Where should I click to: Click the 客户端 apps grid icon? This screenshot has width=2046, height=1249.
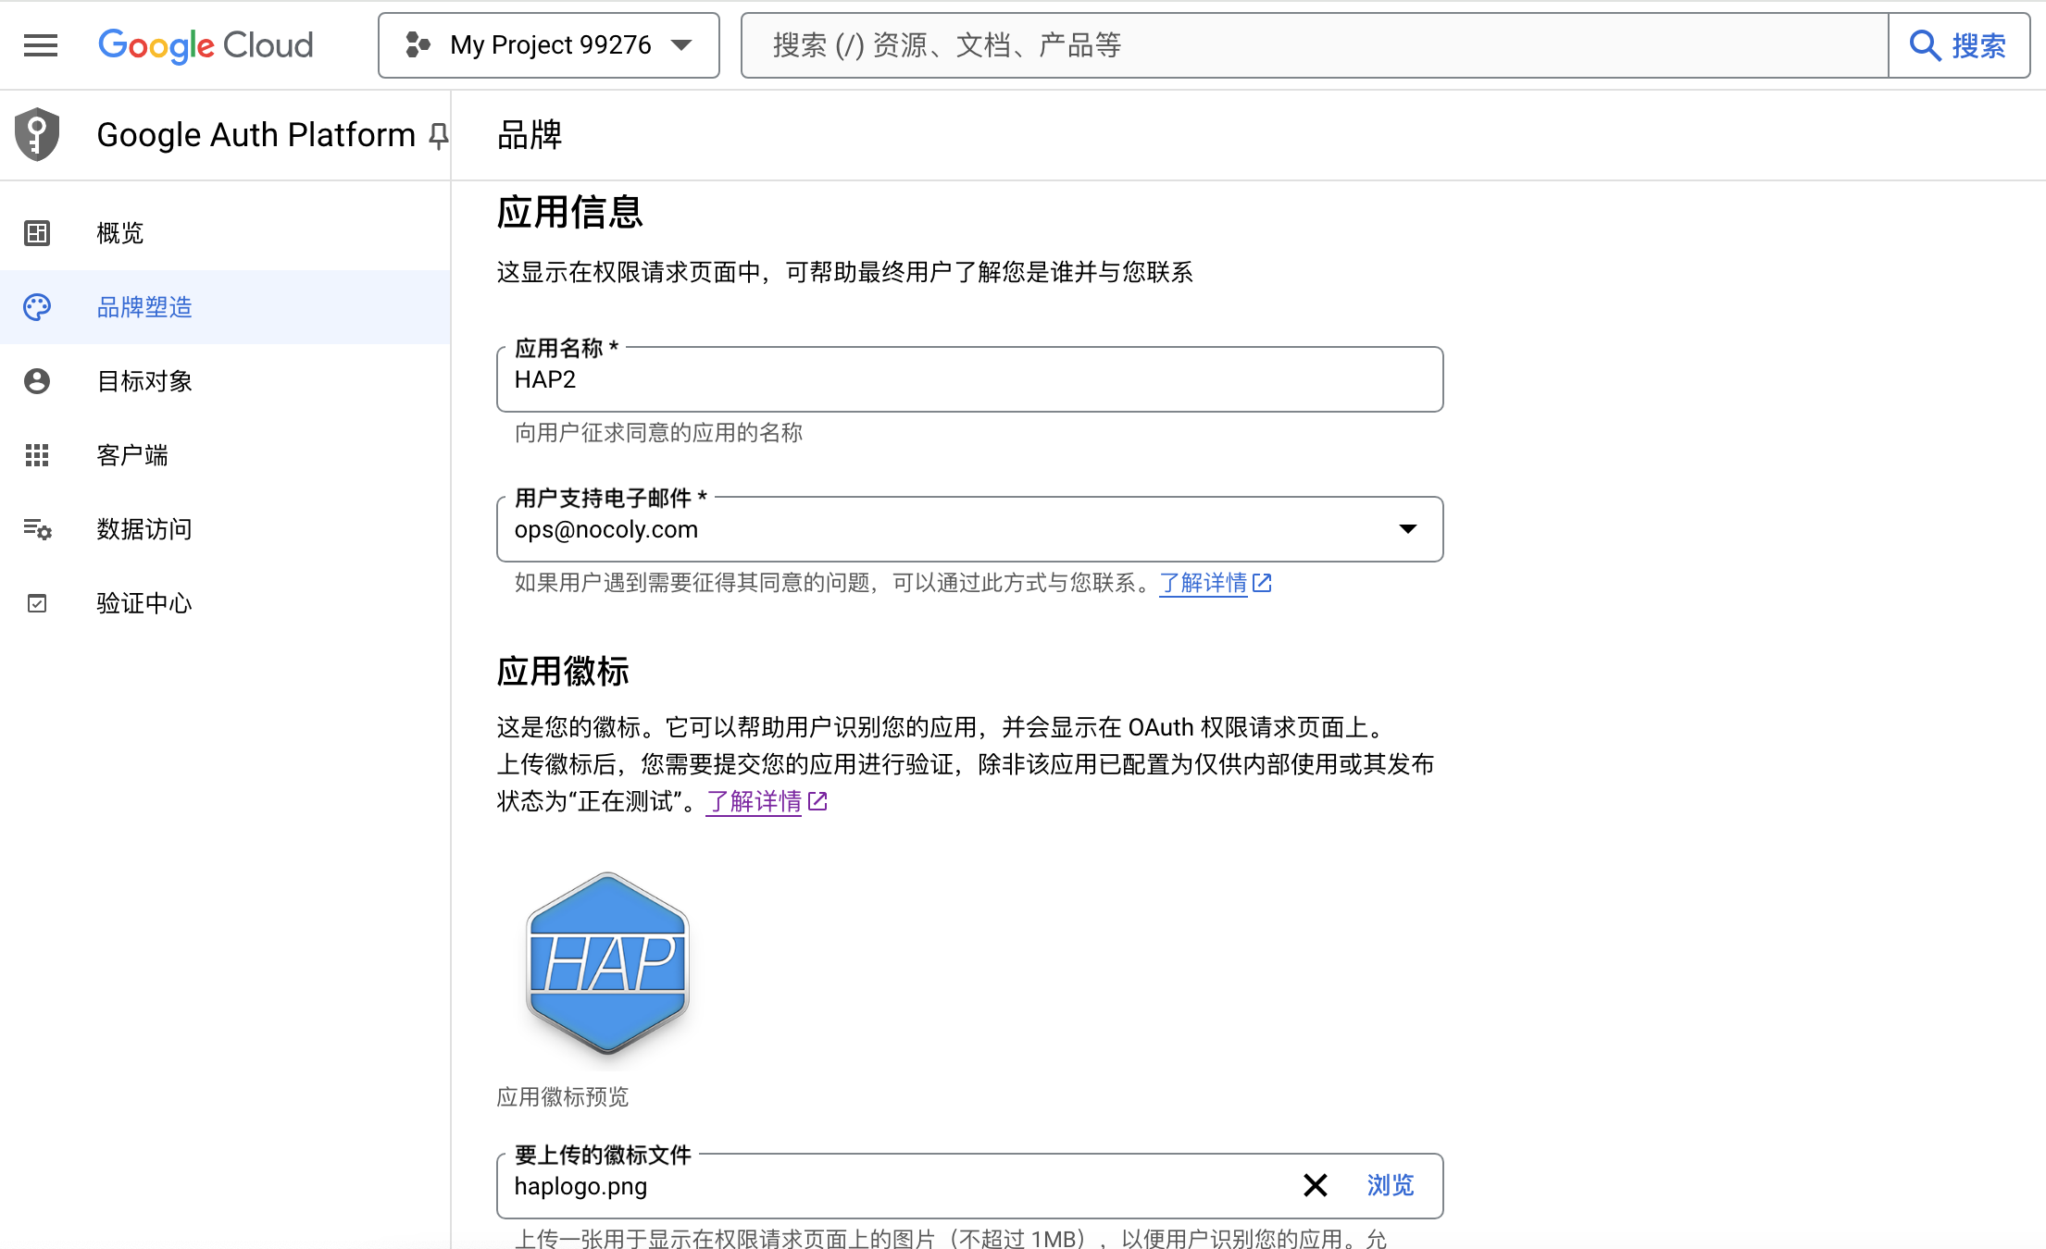click(37, 455)
